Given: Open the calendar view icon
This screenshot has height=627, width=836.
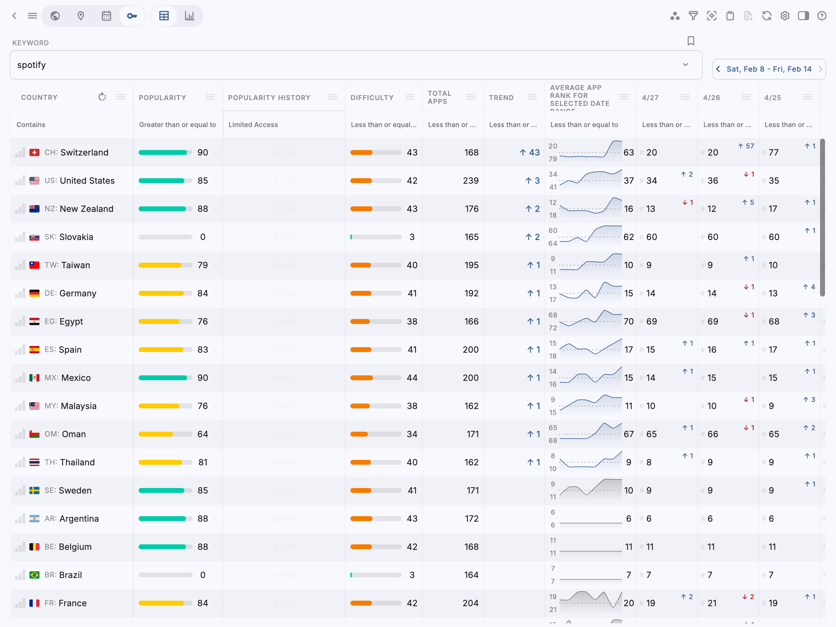Looking at the screenshot, I should pos(106,16).
